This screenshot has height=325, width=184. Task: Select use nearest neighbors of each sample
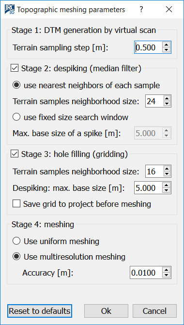(16, 85)
